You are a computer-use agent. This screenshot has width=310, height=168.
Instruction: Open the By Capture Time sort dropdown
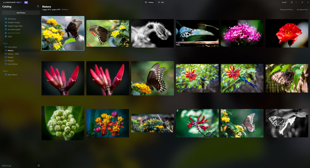pos(303,10)
